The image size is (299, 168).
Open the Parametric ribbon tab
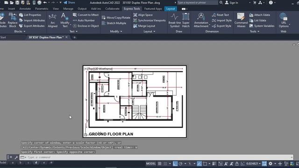[42, 9]
